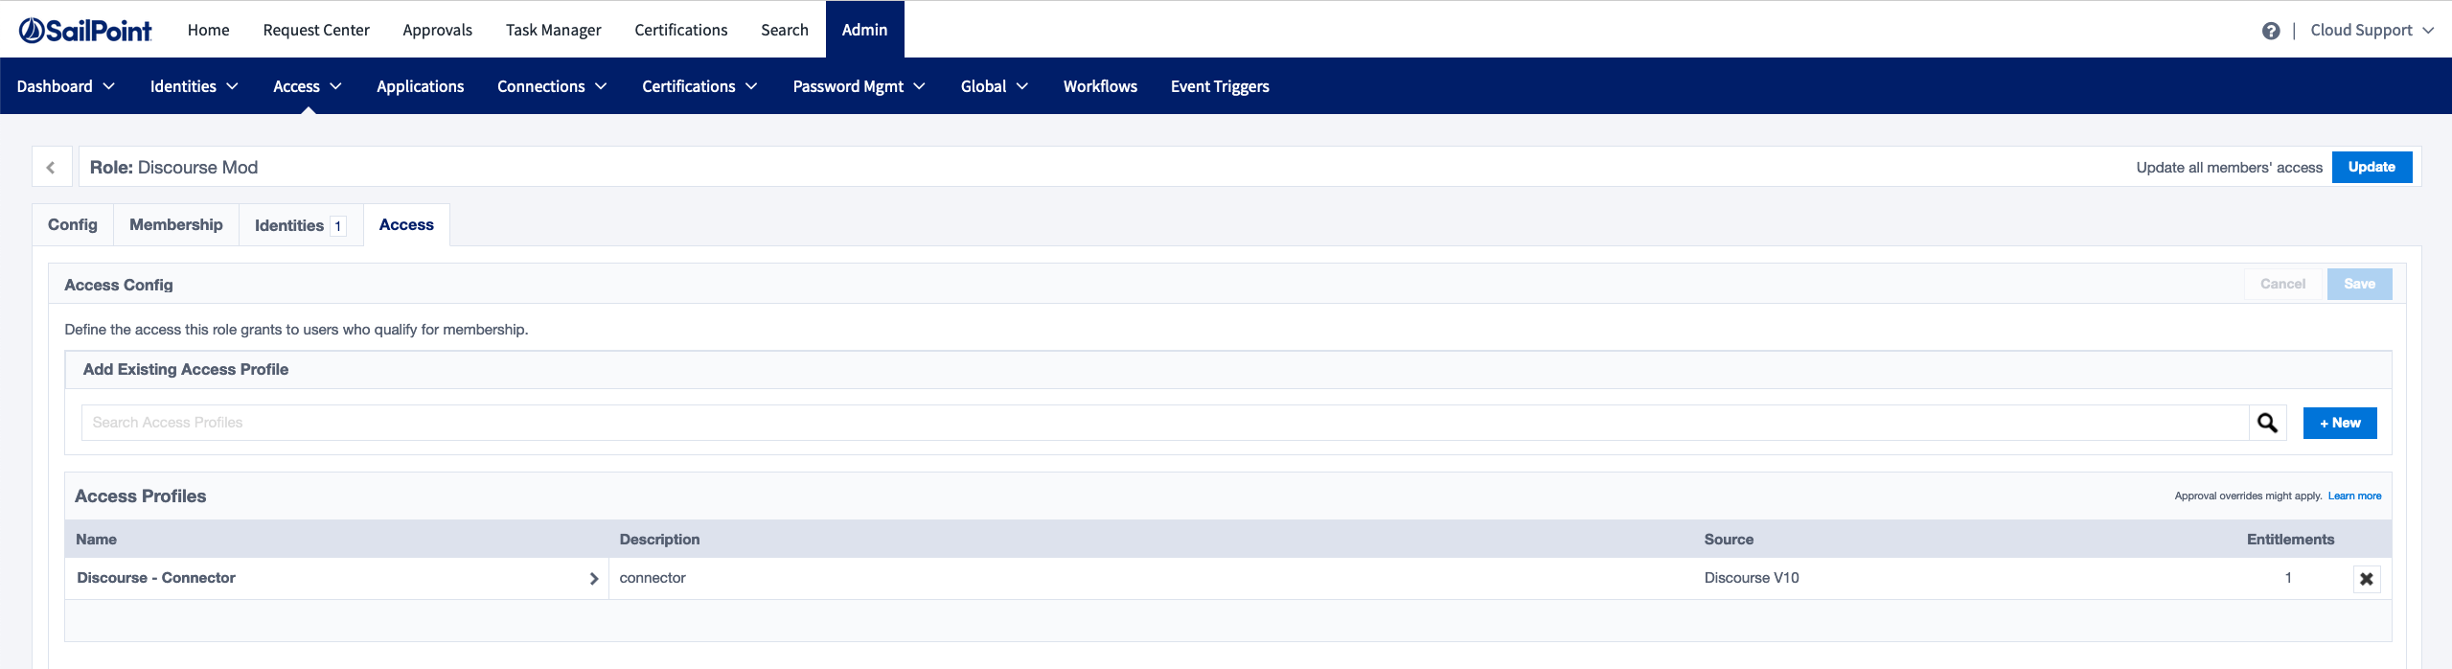Open the Identities tab with count badge
Screen dimensions: 2452x669
tap(300, 226)
